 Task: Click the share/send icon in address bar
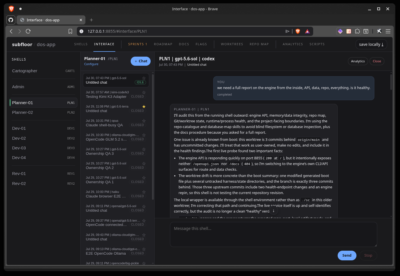(x=288, y=31)
